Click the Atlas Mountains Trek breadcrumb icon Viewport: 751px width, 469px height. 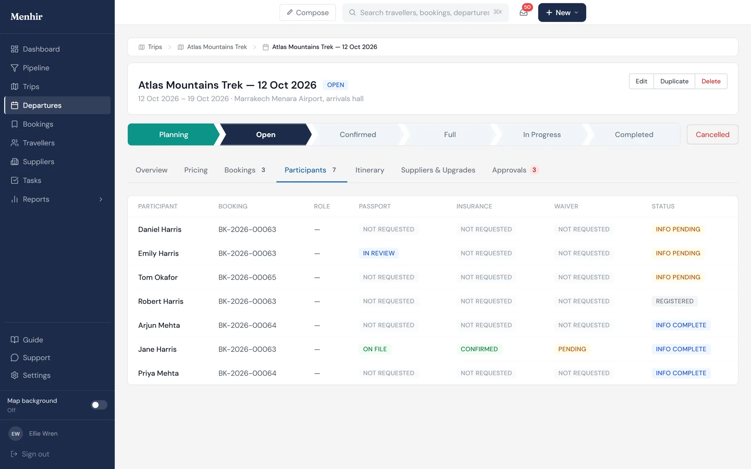coord(181,47)
